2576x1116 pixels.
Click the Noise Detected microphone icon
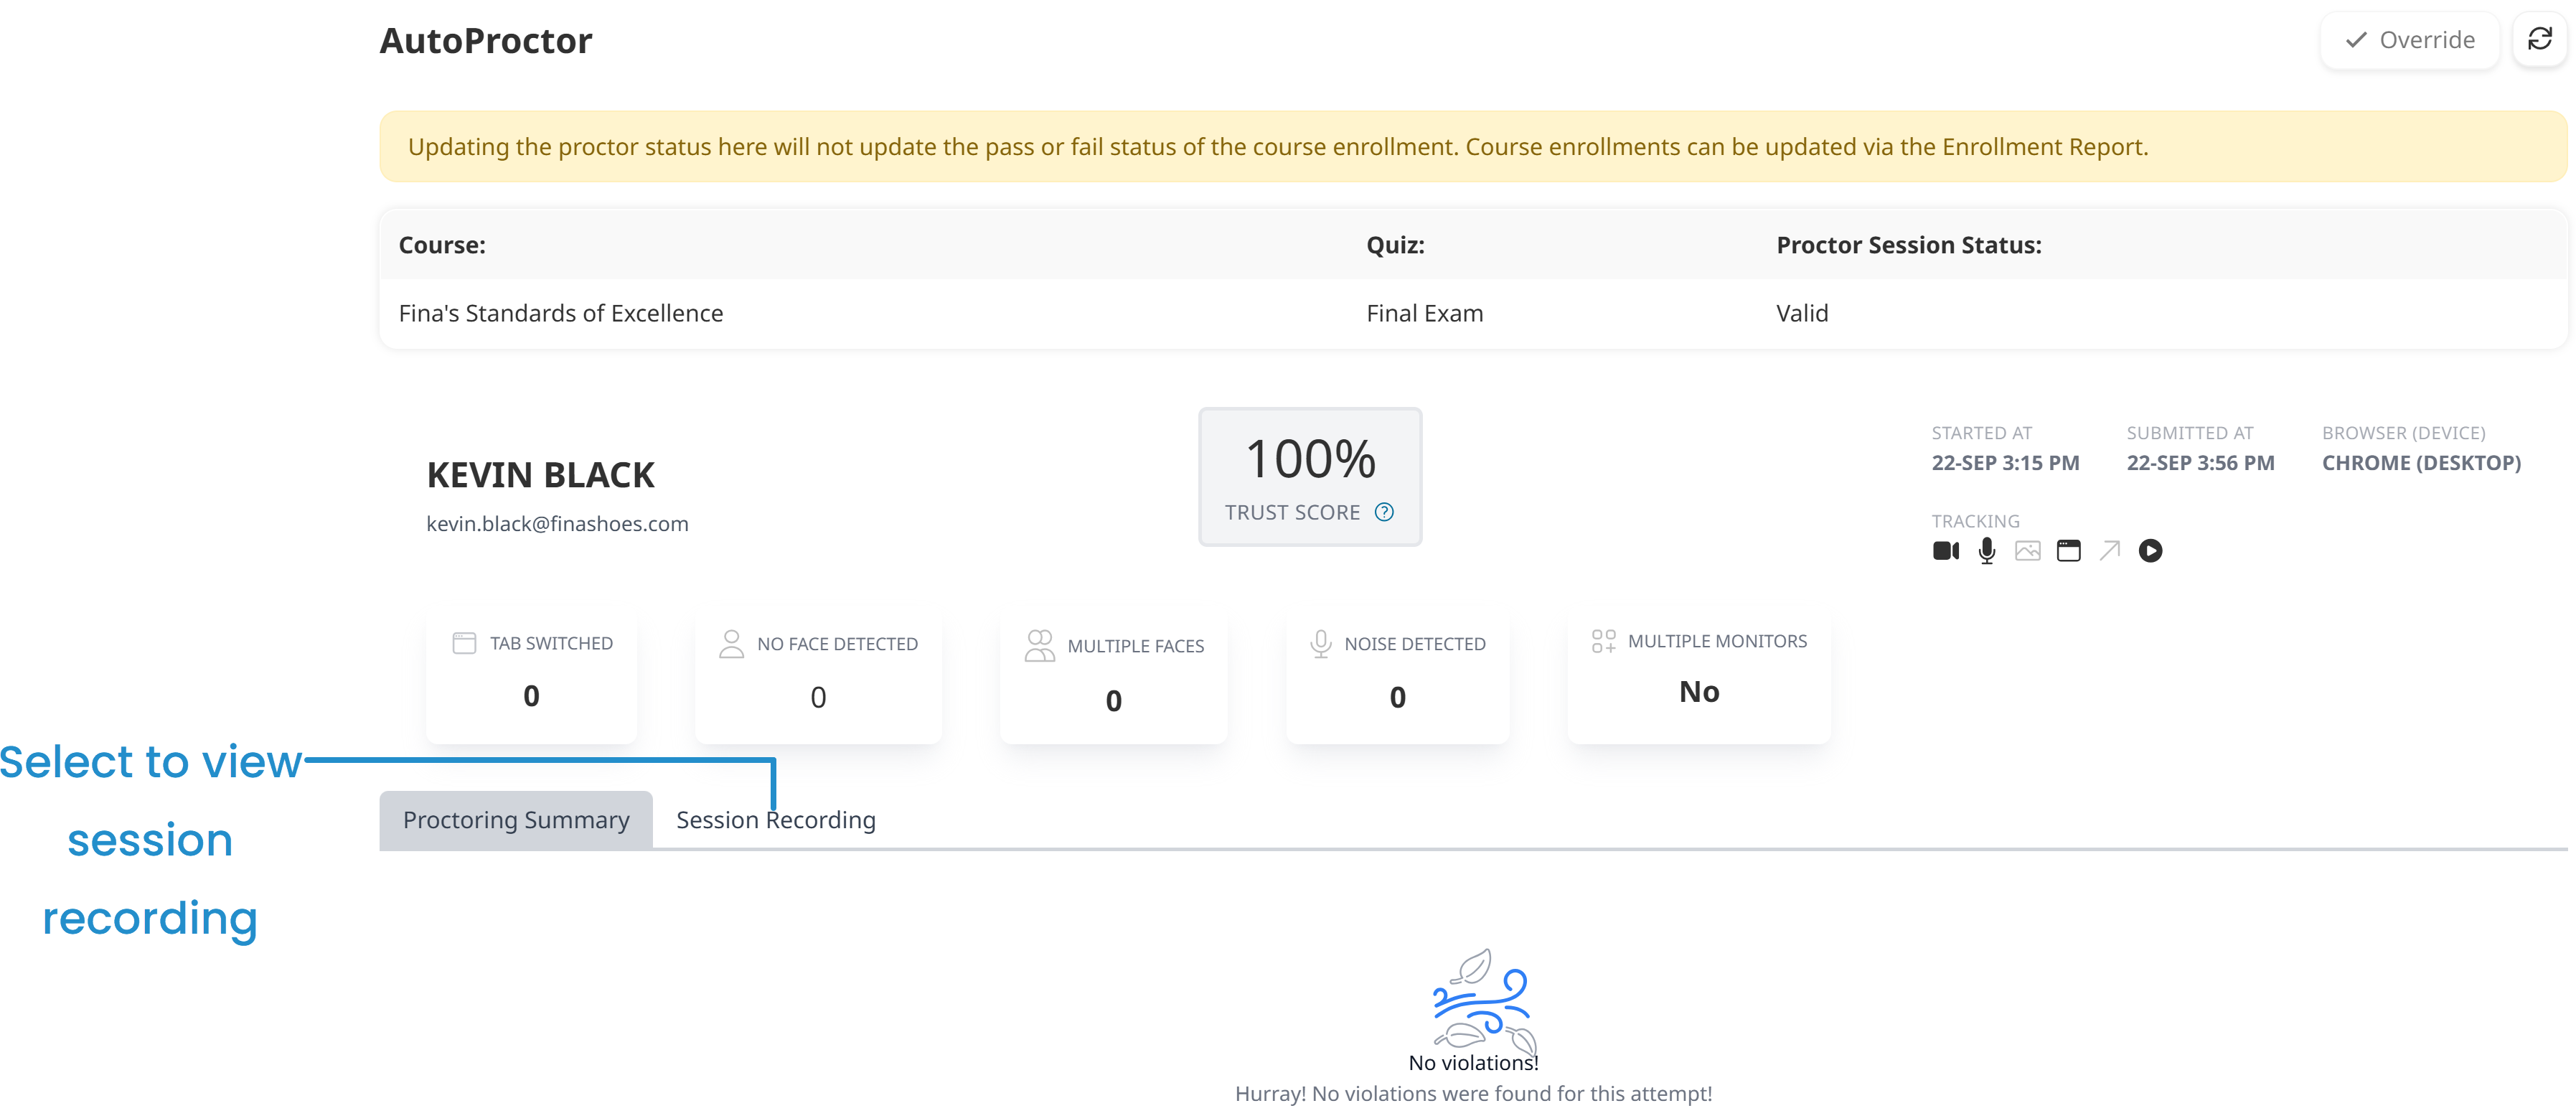click(1320, 643)
